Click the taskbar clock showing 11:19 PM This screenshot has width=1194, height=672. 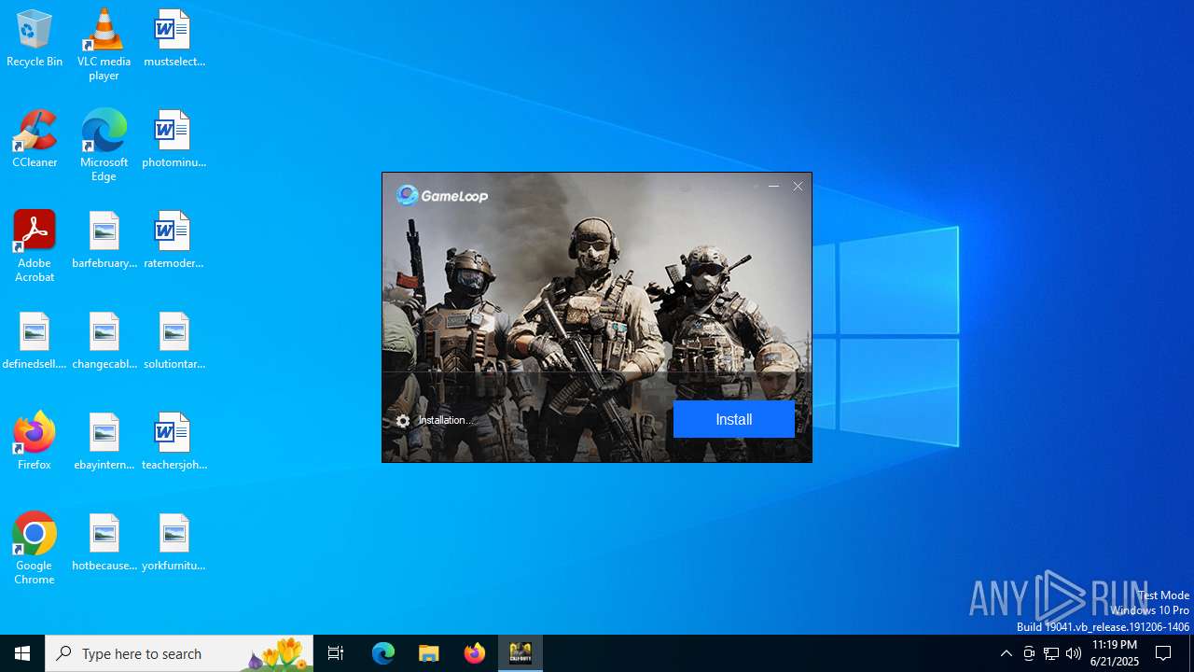(x=1115, y=653)
